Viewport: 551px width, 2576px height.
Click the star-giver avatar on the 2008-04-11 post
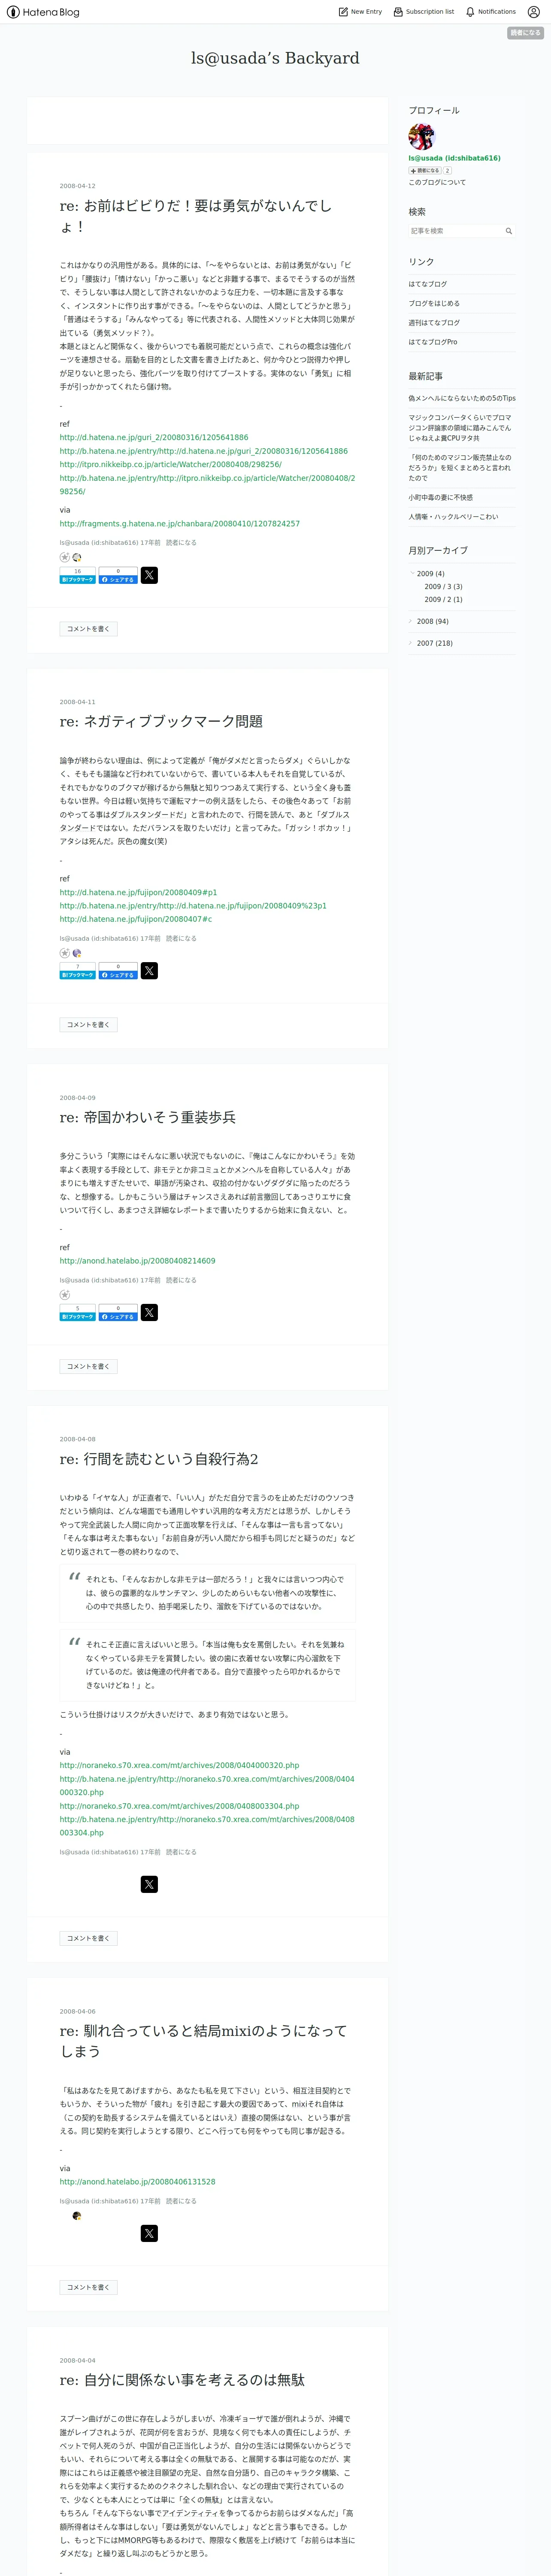point(76,953)
